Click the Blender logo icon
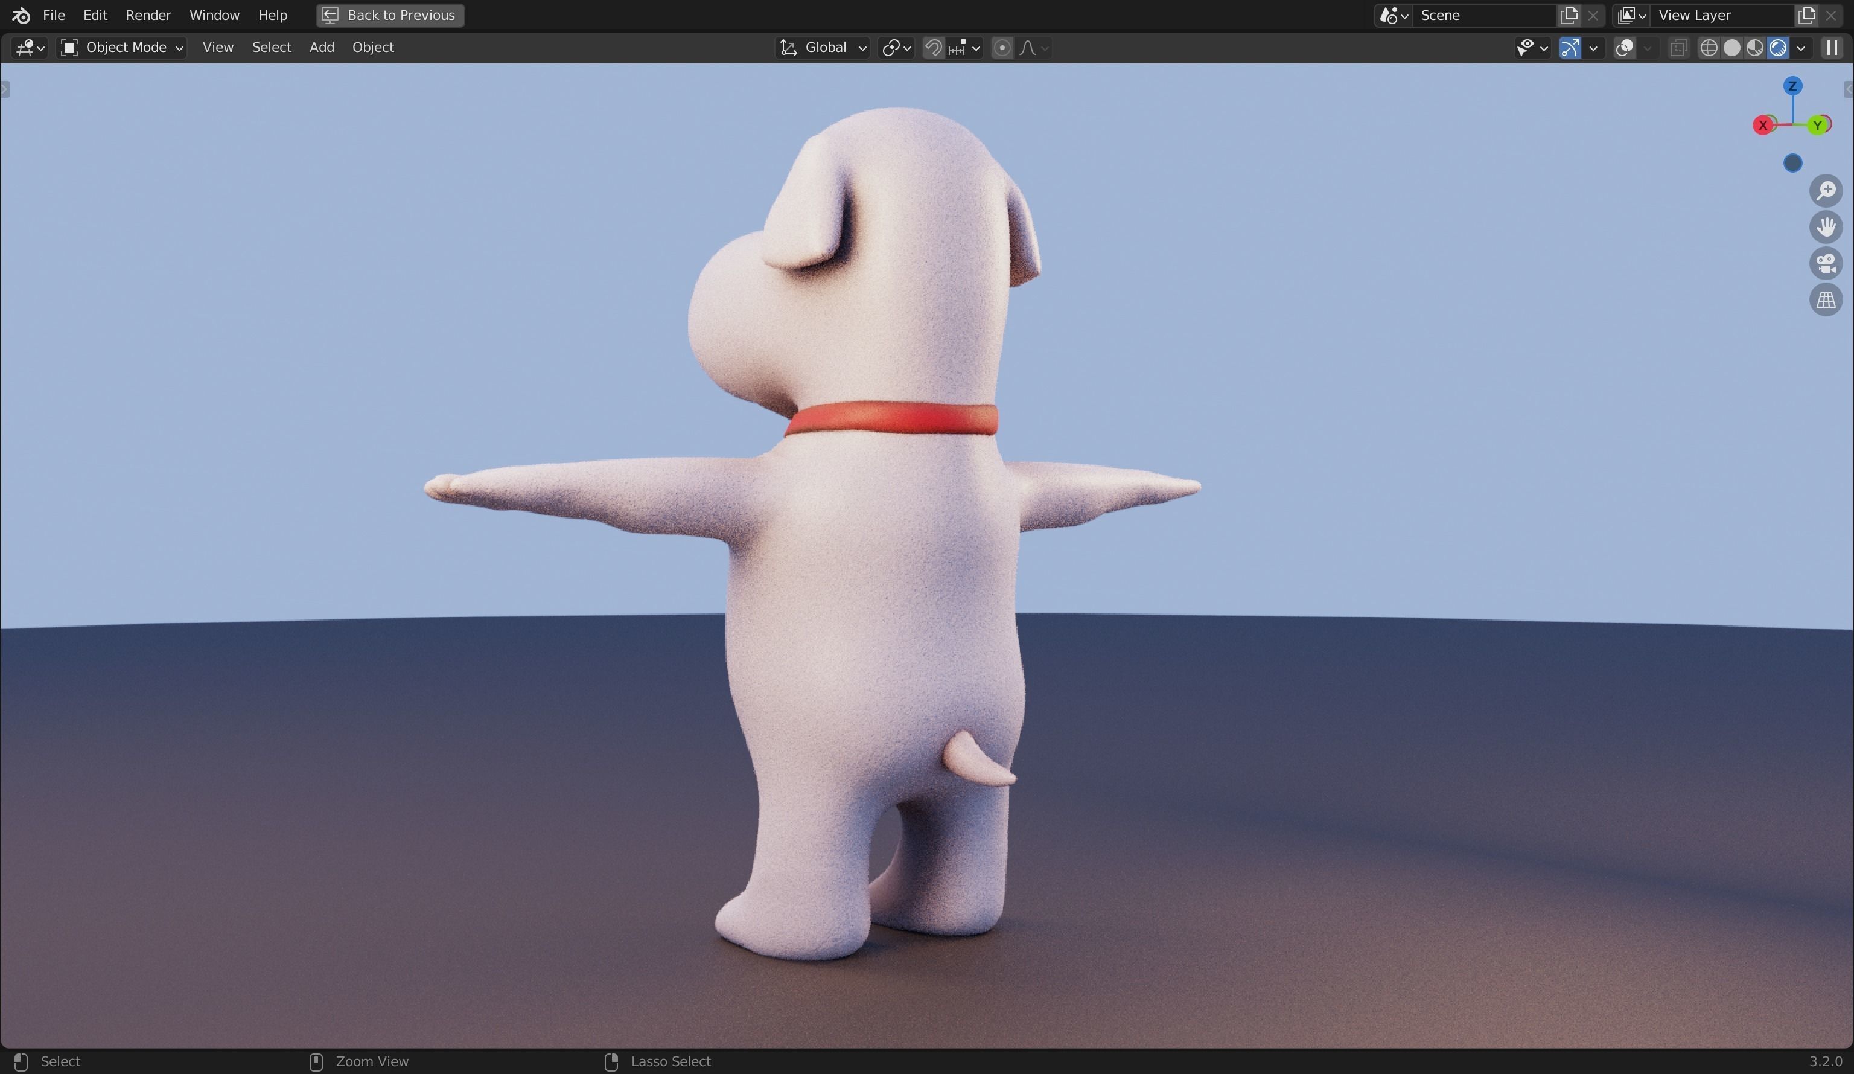1854x1074 pixels. [21, 14]
